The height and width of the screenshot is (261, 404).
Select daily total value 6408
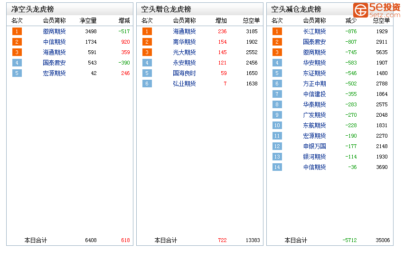pyautogui.click(x=91, y=240)
